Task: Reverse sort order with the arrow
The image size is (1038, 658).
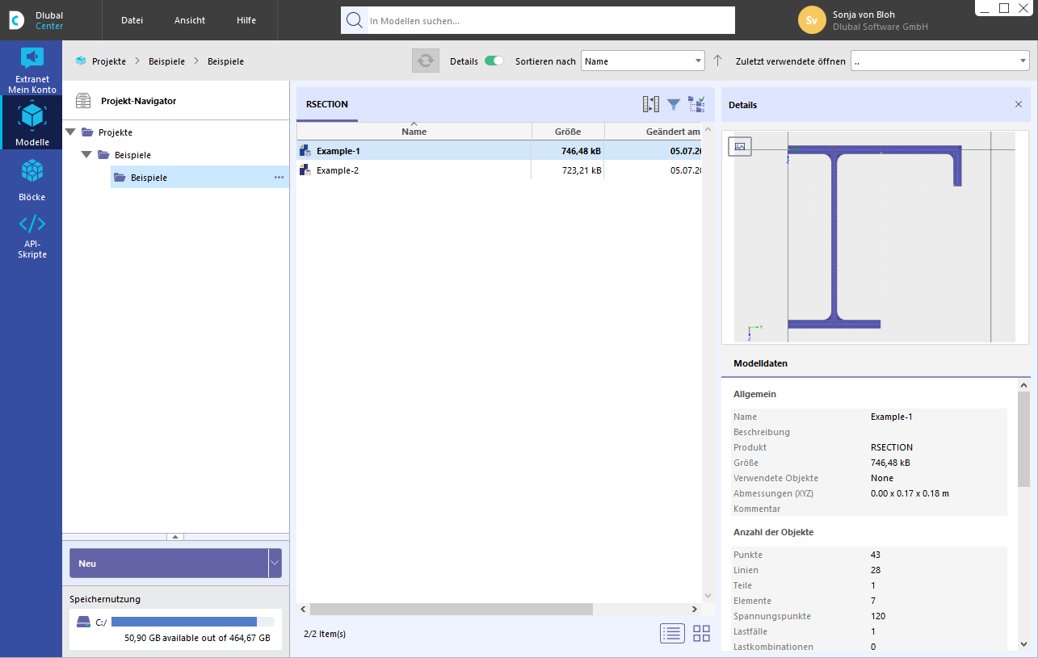Action: click(x=717, y=61)
